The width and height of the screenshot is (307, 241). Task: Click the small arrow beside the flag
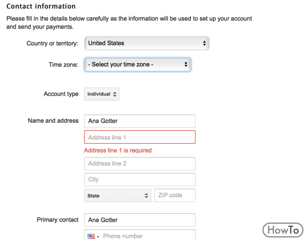pos(98,237)
